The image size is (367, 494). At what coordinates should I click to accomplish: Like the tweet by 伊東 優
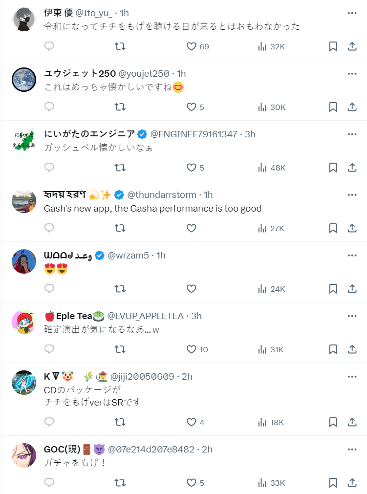pos(192,46)
